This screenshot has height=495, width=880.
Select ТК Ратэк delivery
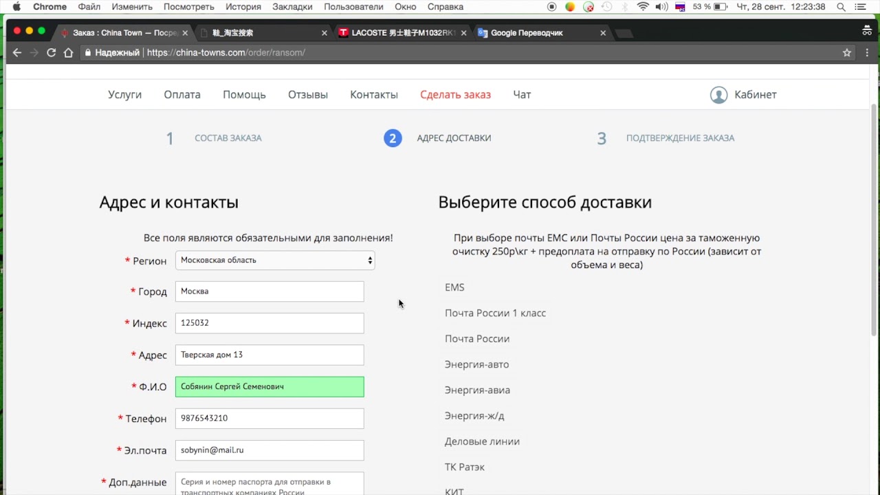click(x=465, y=467)
